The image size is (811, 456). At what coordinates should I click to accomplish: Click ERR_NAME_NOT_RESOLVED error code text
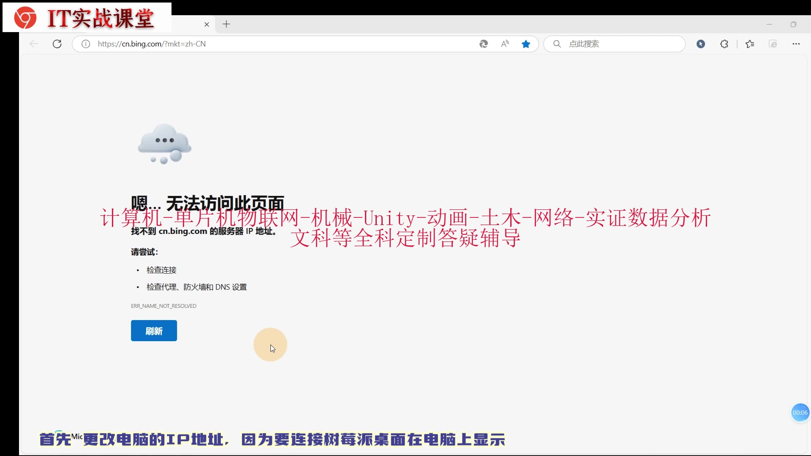pyautogui.click(x=163, y=306)
